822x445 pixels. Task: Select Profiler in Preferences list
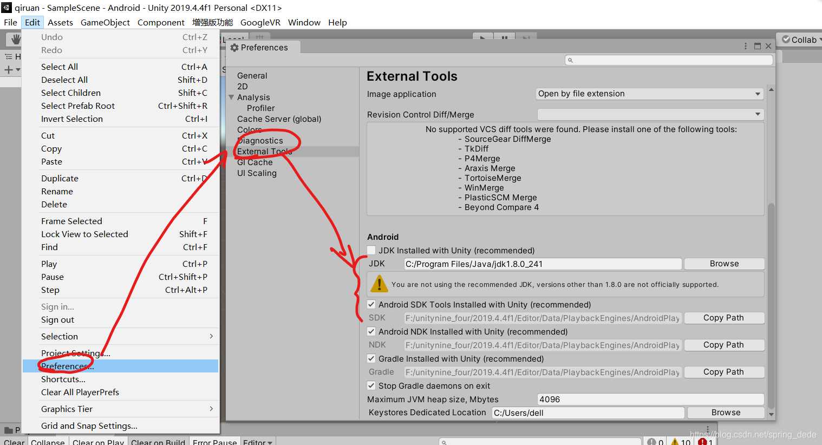[x=261, y=108]
